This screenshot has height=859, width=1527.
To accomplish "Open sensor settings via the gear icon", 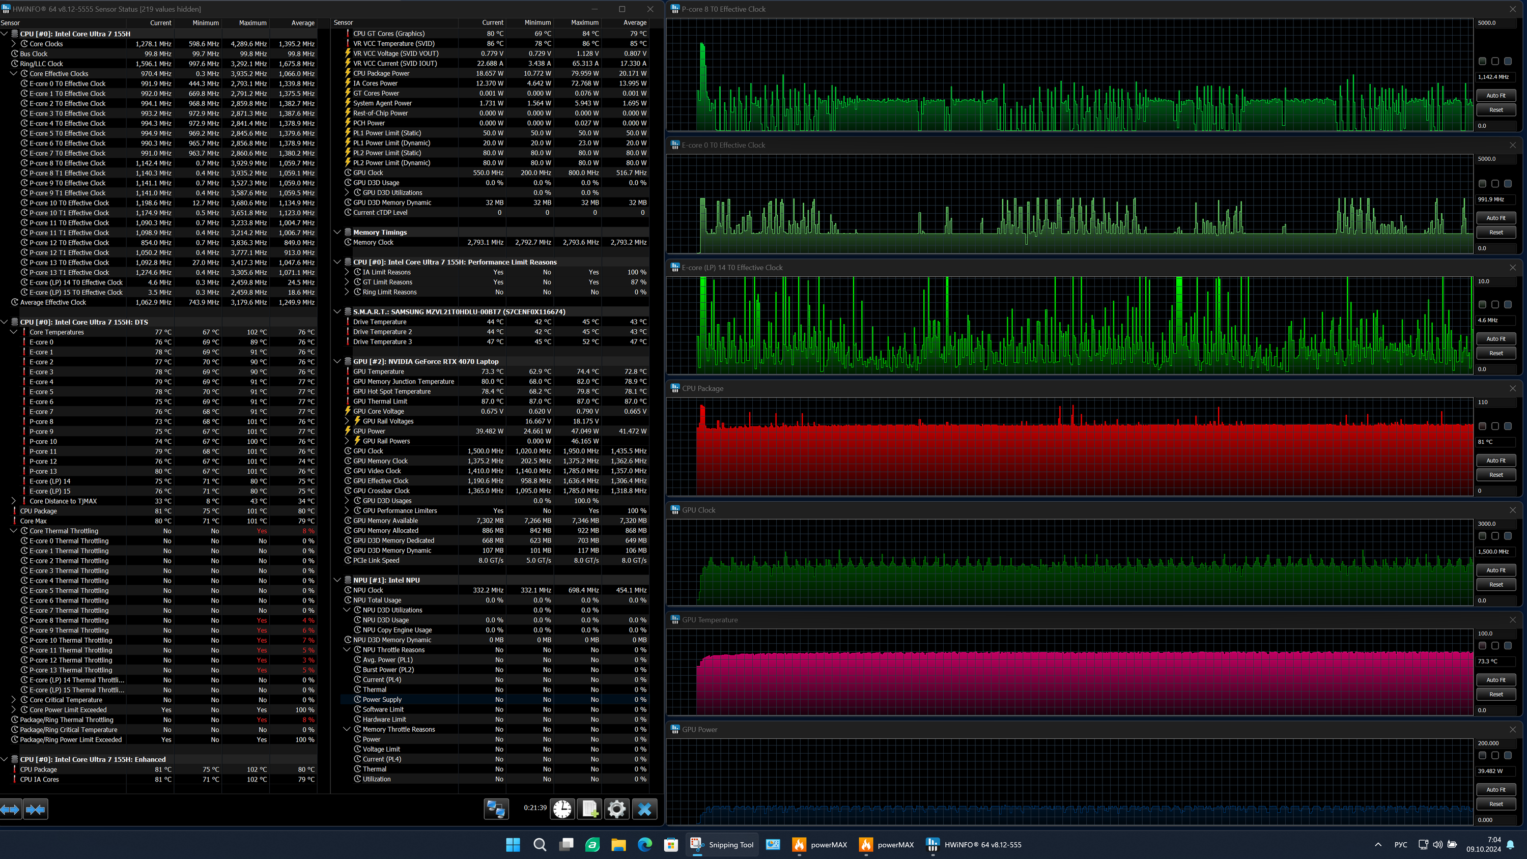I will click(616, 809).
